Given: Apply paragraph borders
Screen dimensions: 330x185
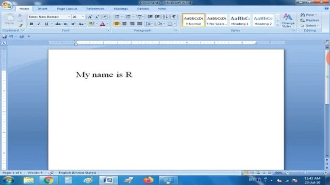Looking at the screenshot, I should point(170,24).
